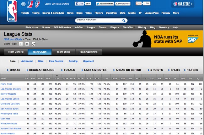The image size is (204, 135).
Task: Open Standings in top navigation
Action: 111,13
